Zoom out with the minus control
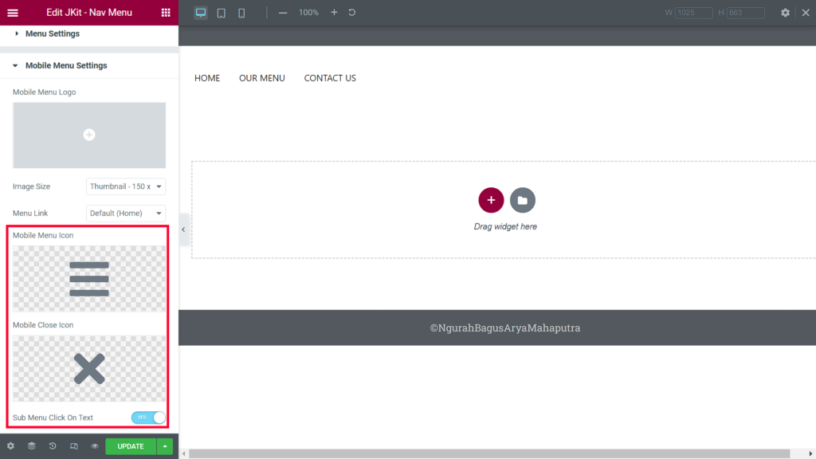This screenshot has height=459, width=816. click(x=283, y=12)
